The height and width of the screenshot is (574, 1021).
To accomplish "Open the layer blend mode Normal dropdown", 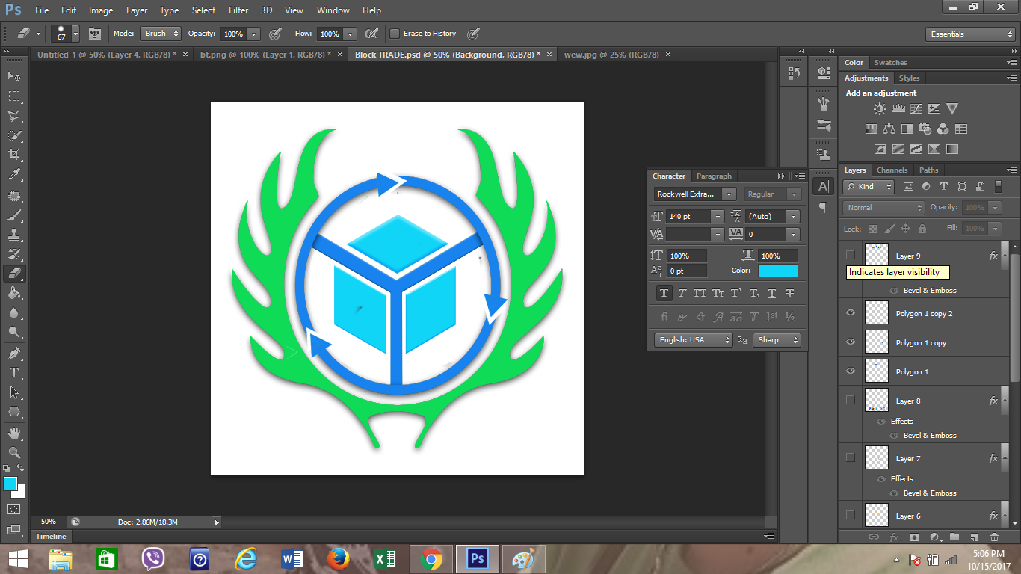I will click(x=884, y=207).
